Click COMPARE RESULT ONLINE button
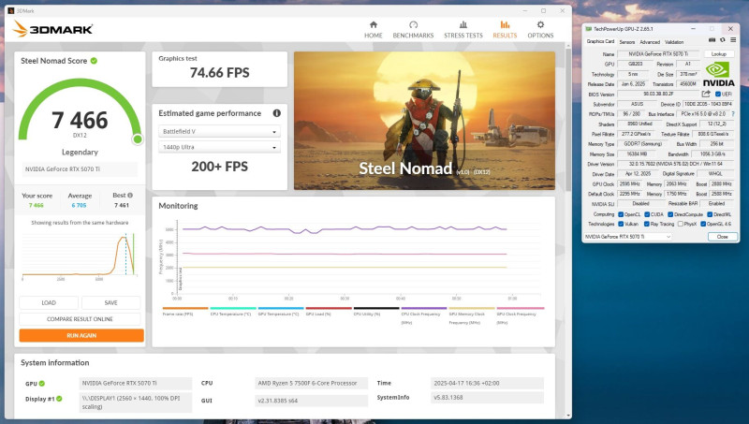This screenshot has width=749, height=424. tap(80, 319)
